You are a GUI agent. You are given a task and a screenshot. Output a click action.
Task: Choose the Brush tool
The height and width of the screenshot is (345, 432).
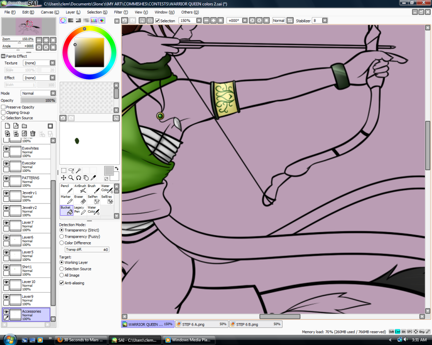93,189
